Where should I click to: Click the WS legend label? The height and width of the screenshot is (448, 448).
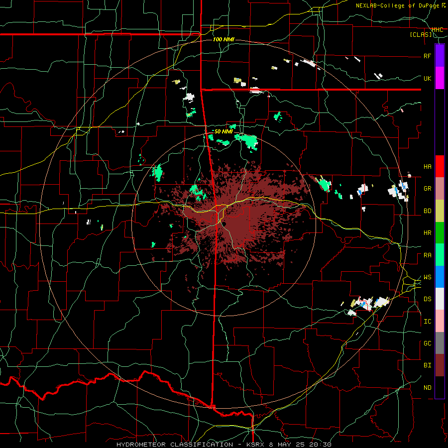click(427, 277)
